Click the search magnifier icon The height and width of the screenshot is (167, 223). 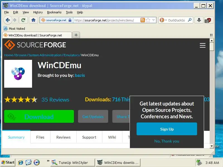coord(190,20)
